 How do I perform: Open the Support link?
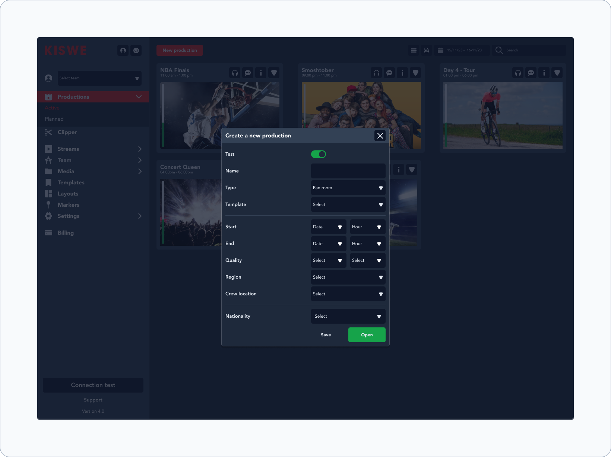[93, 400]
